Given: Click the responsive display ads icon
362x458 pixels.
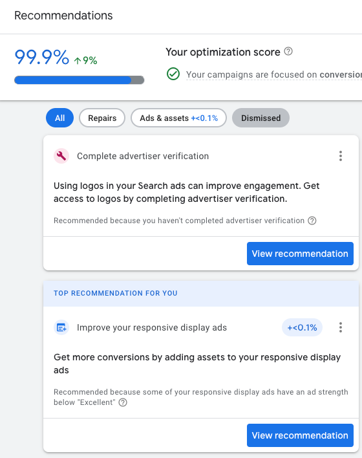Looking at the screenshot, I should [61, 327].
